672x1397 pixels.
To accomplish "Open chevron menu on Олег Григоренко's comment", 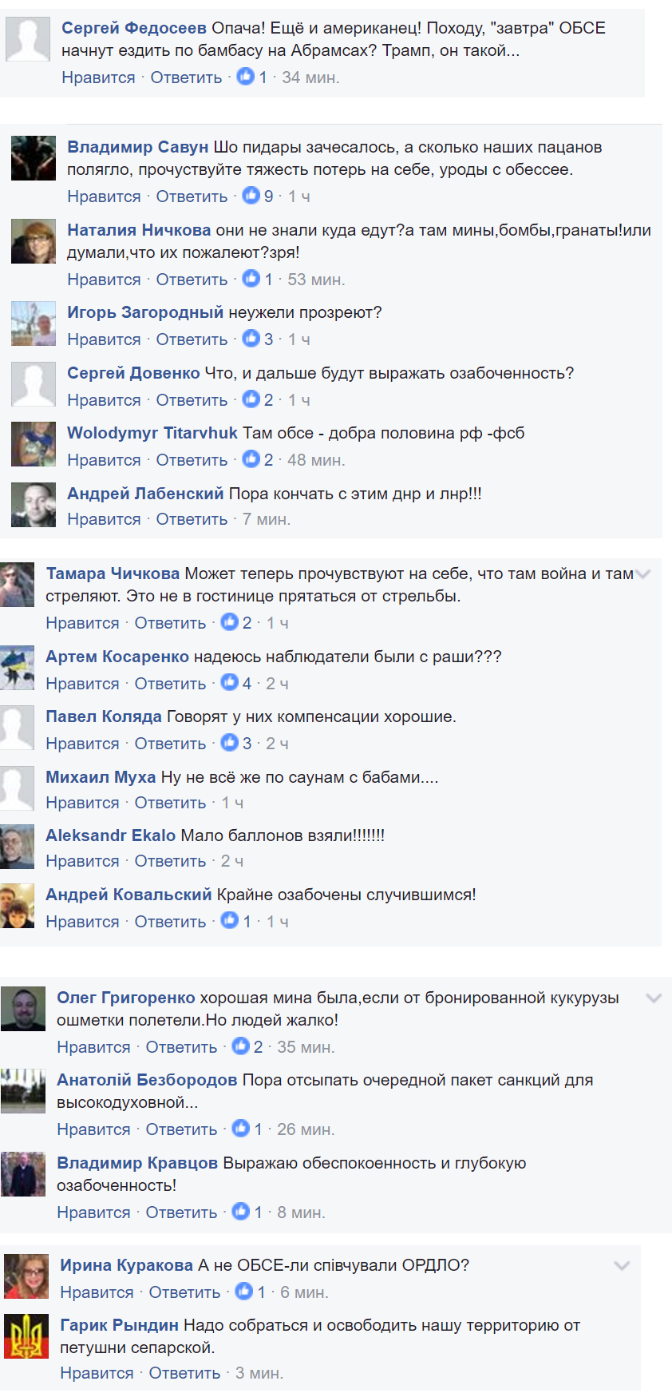I will [x=654, y=998].
